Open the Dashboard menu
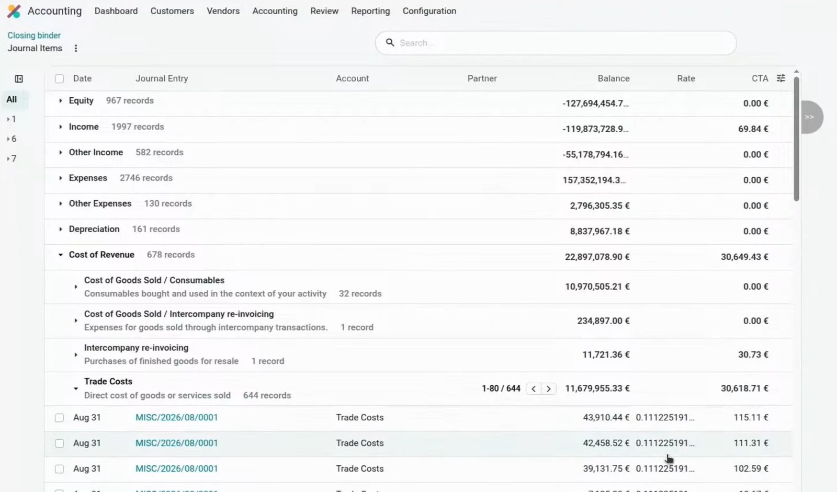The height and width of the screenshot is (492, 837). 116,11
